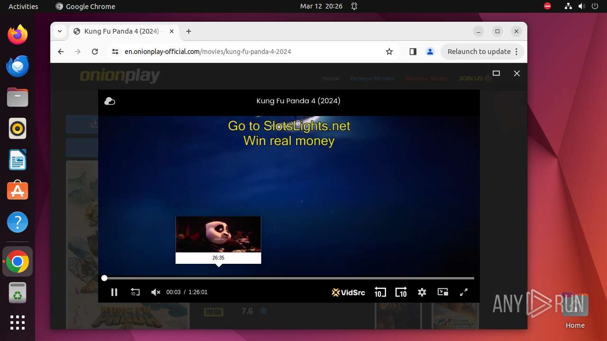The width and height of the screenshot is (607, 341).
Task: Maximize the overlay player window
Action: tap(497, 73)
